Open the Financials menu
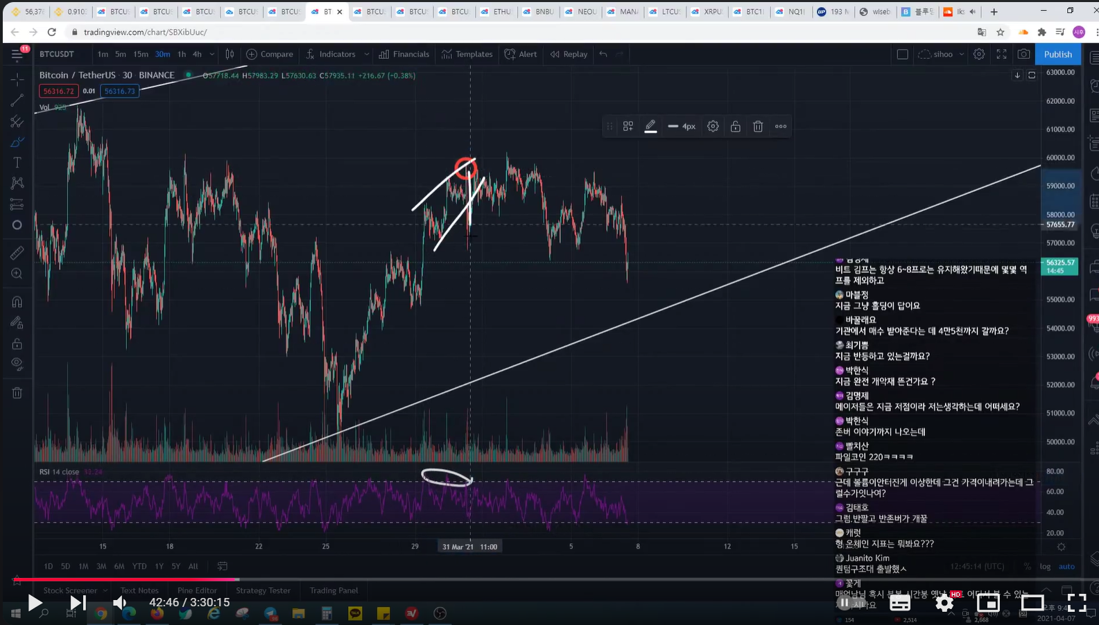Image resolution: width=1099 pixels, height=625 pixels. pos(404,54)
